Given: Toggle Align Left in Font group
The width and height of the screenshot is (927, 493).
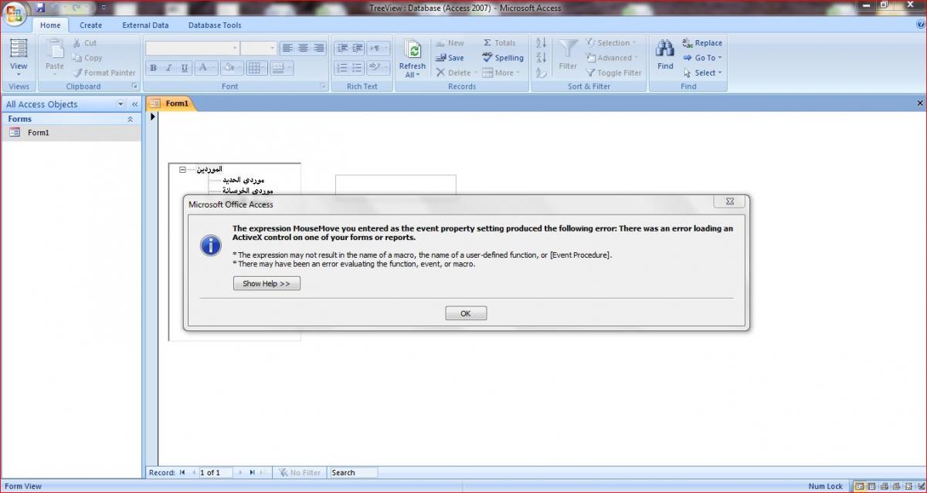Looking at the screenshot, I should (287, 48).
